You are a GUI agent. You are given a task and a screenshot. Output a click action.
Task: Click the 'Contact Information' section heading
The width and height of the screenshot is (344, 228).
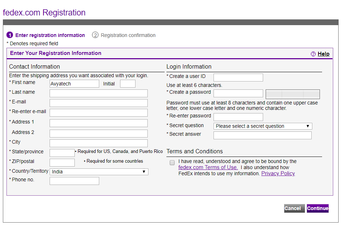click(x=35, y=67)
